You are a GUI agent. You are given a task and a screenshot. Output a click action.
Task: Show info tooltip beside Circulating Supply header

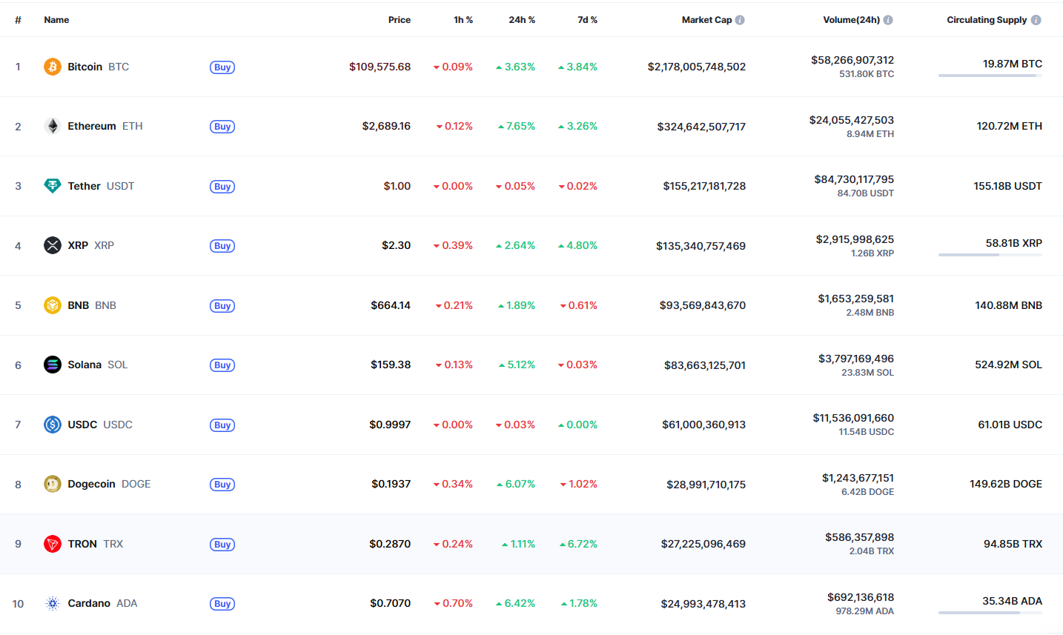1036,20
